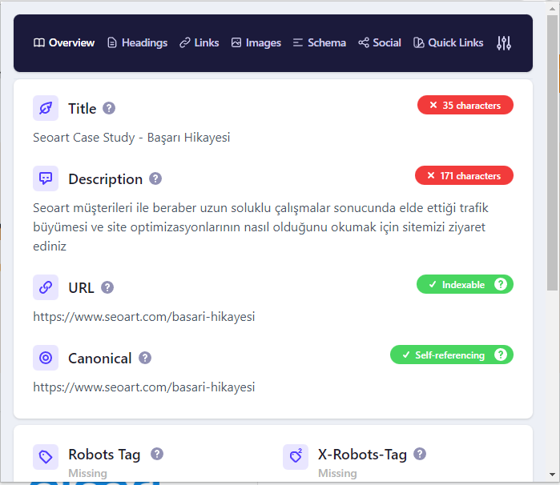The image size is (560, 485).
Task: Open the settings sliders icon in navbar
Action: pyautogui.click(x=504, y=43)
